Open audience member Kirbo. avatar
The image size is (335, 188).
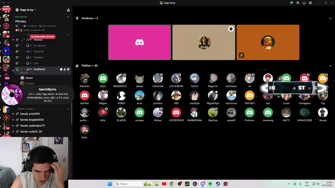tap(85, 130)
